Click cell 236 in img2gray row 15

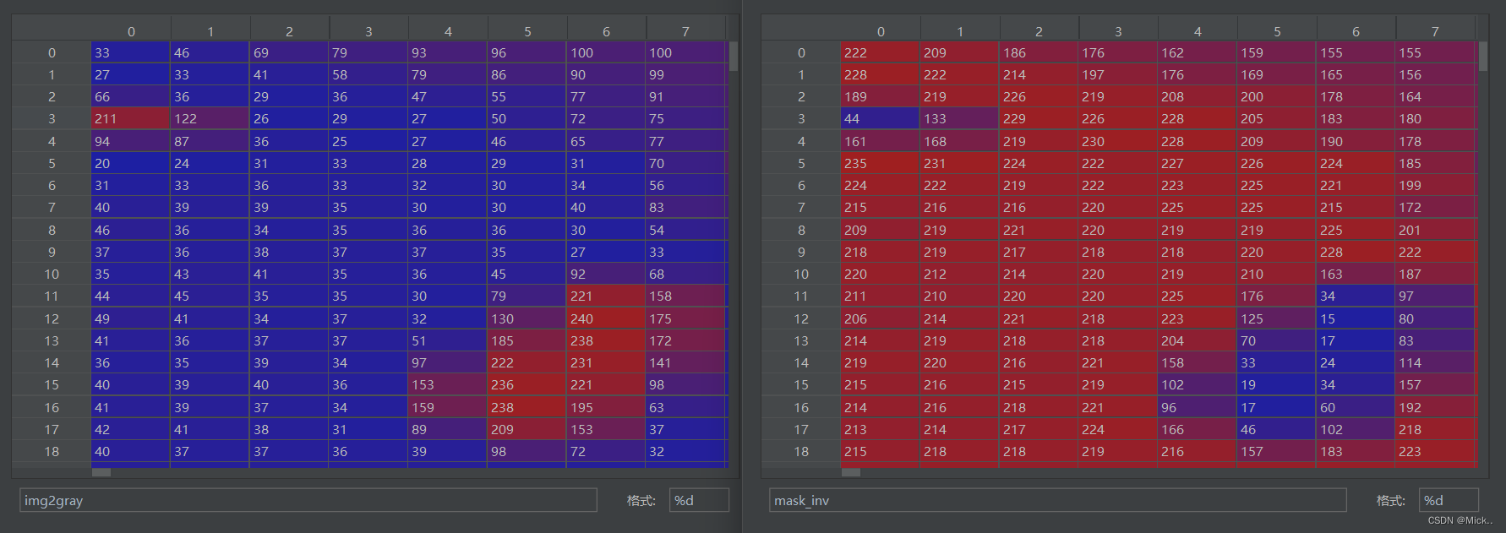527,385
